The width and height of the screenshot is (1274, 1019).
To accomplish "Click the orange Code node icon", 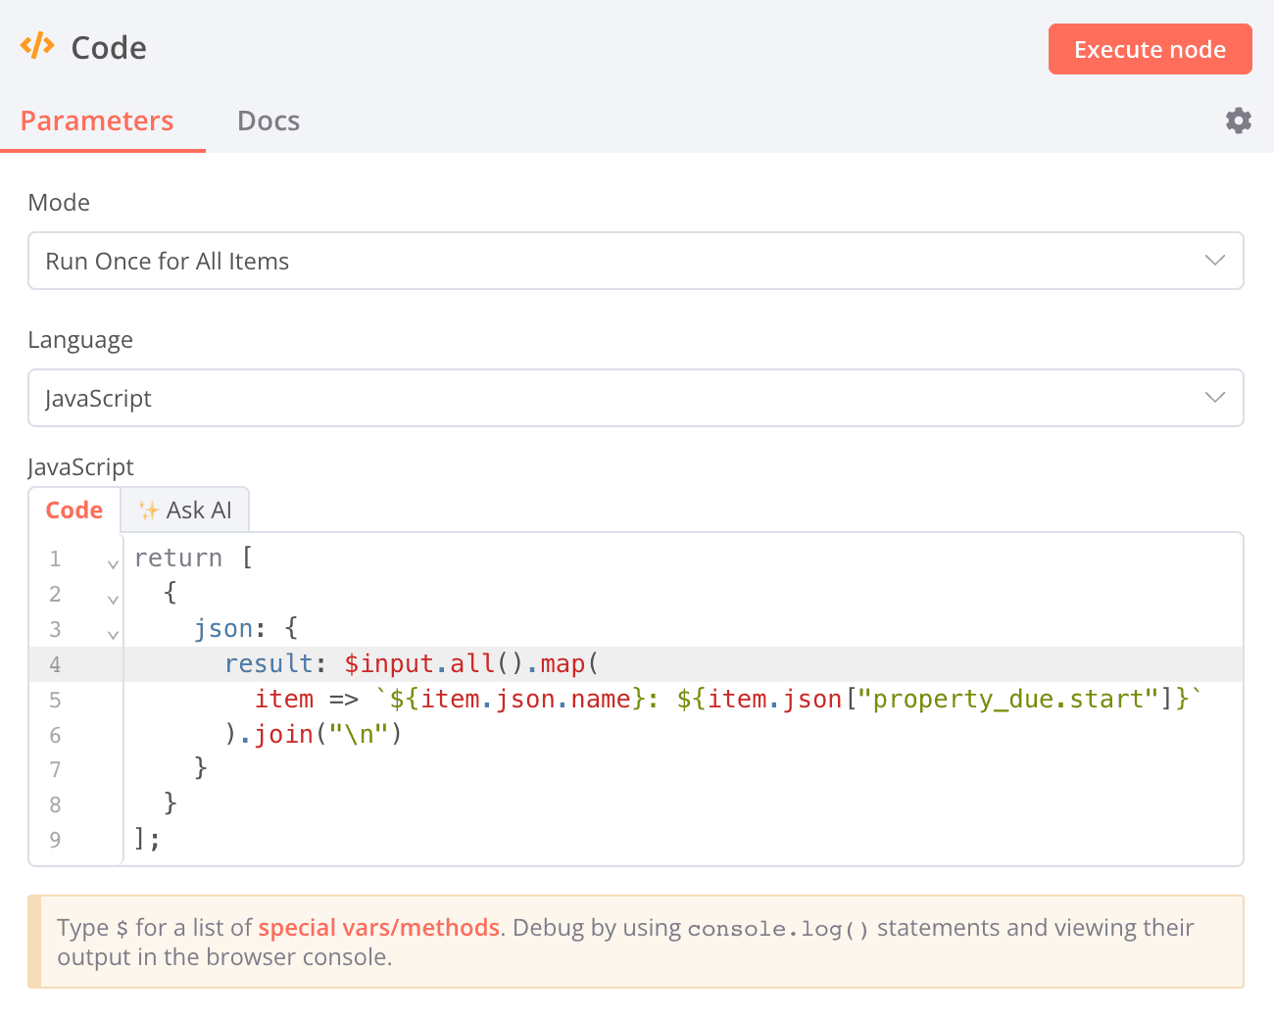I will click(37, 46).
